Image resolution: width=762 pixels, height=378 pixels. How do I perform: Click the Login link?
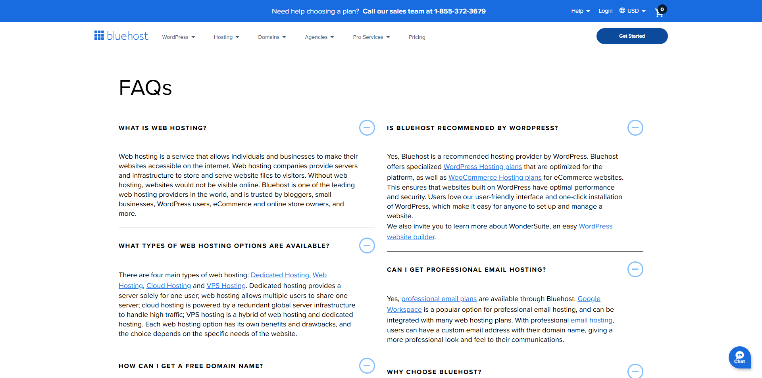pos(605,11)
